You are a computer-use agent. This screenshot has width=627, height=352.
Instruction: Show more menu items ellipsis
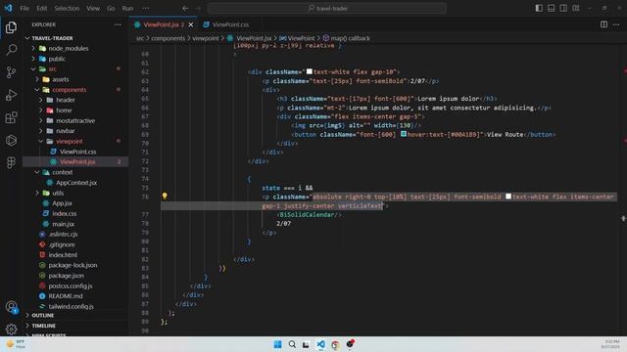coord(146,8)
